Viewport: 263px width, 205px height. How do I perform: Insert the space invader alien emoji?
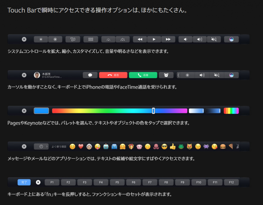tap(206, 147)
